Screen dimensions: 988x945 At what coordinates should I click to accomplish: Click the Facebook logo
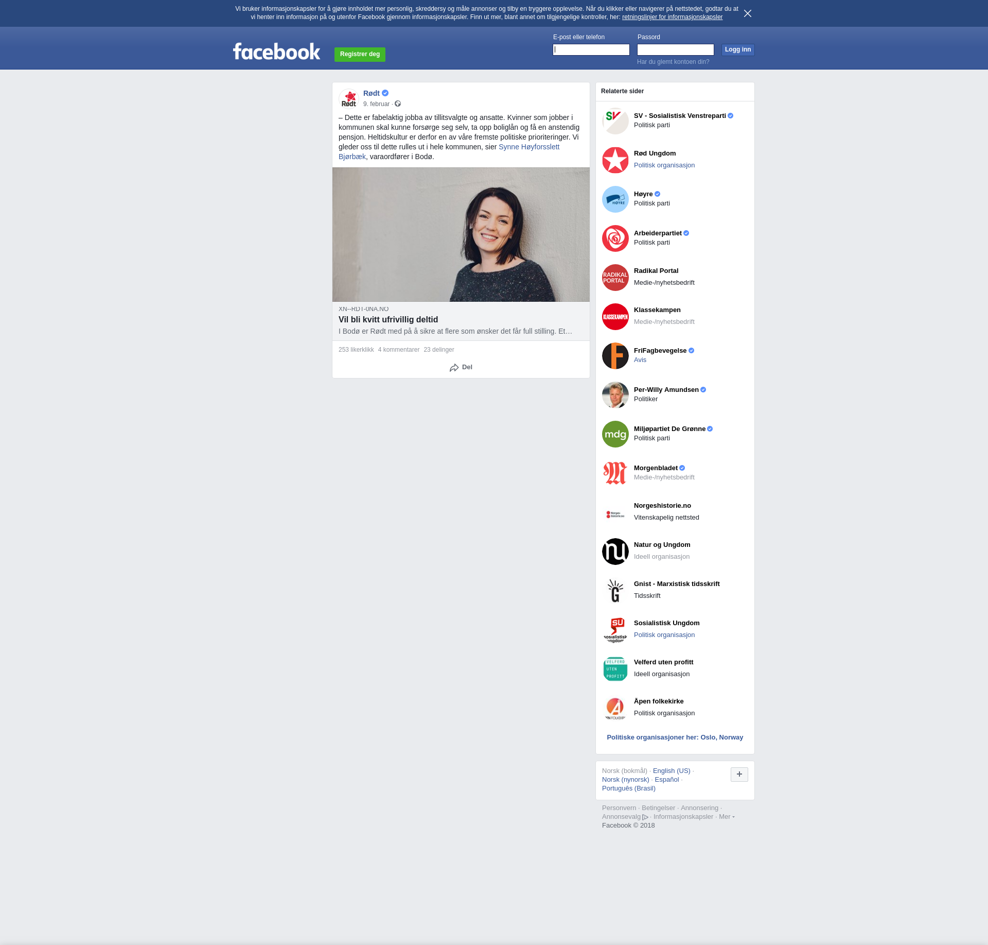pos(276,51)
